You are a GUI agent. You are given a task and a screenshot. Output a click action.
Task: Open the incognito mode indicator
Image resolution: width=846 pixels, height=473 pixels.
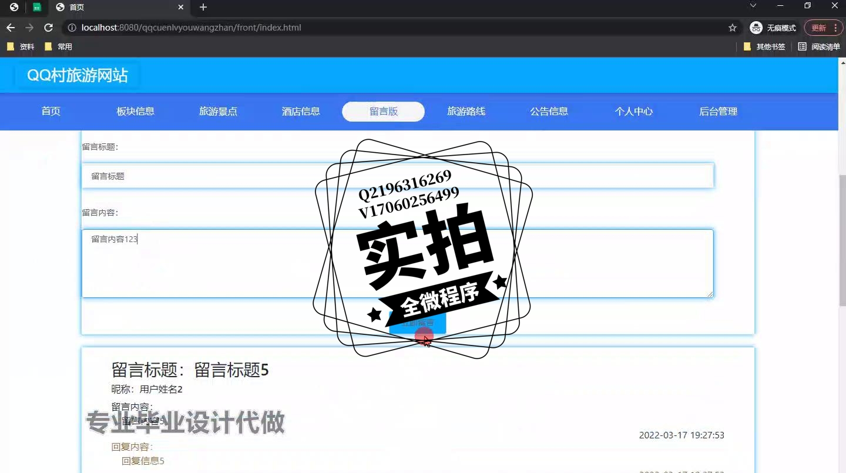(773, 28)
